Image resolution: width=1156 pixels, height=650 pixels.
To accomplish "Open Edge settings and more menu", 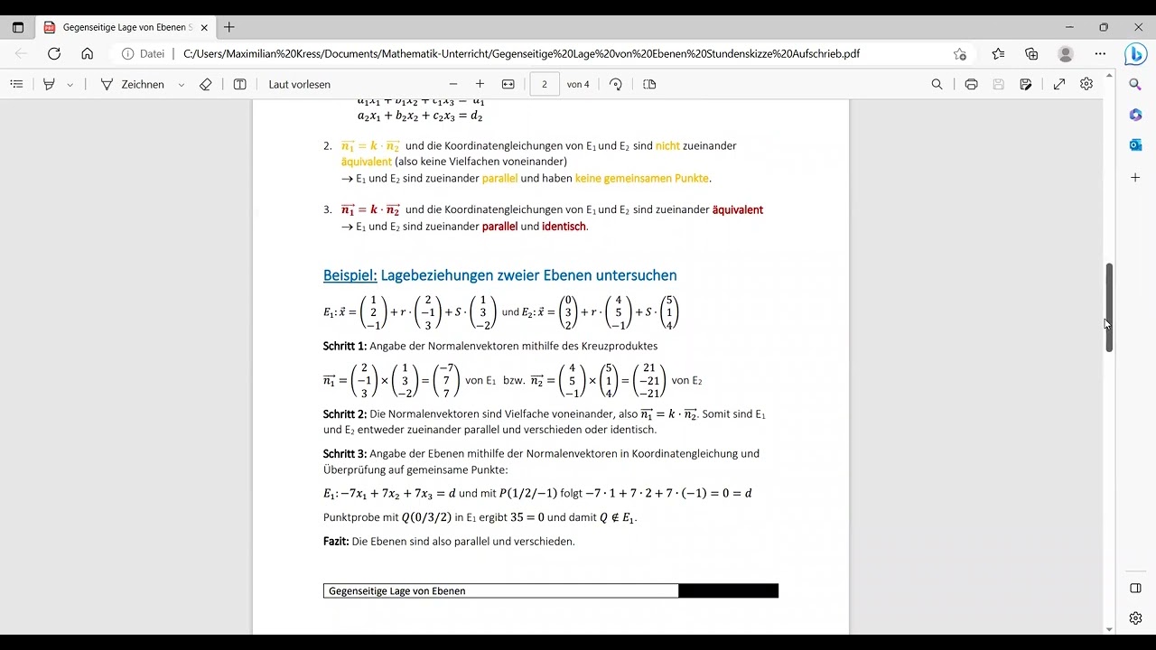I will point(1100,54).
